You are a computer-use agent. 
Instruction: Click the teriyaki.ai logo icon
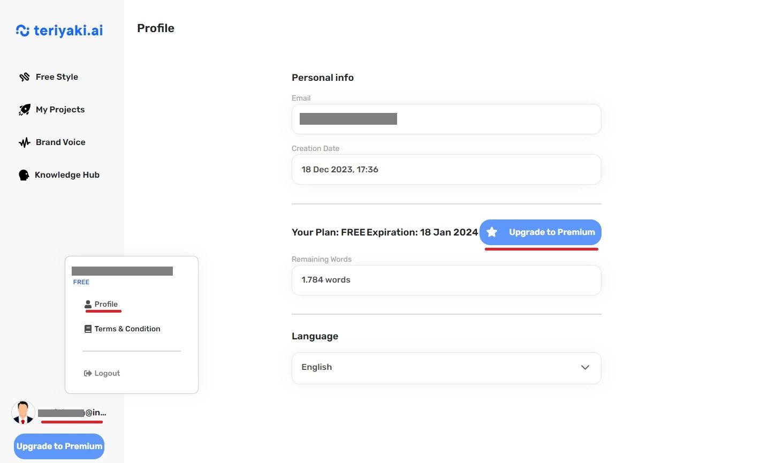(22, 31)
